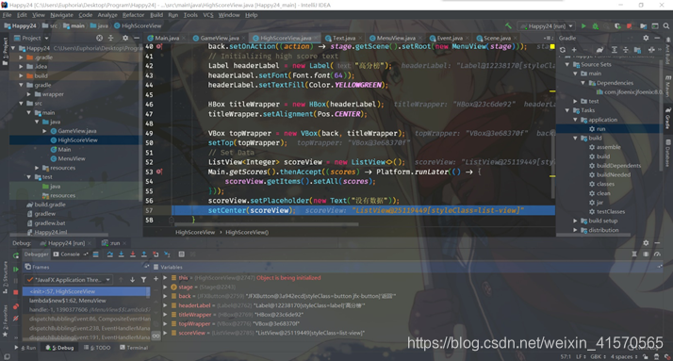This screenshot has width=673, height=361.
Task: Click the editor horizontal scrollbar
Action: (266, 224)
